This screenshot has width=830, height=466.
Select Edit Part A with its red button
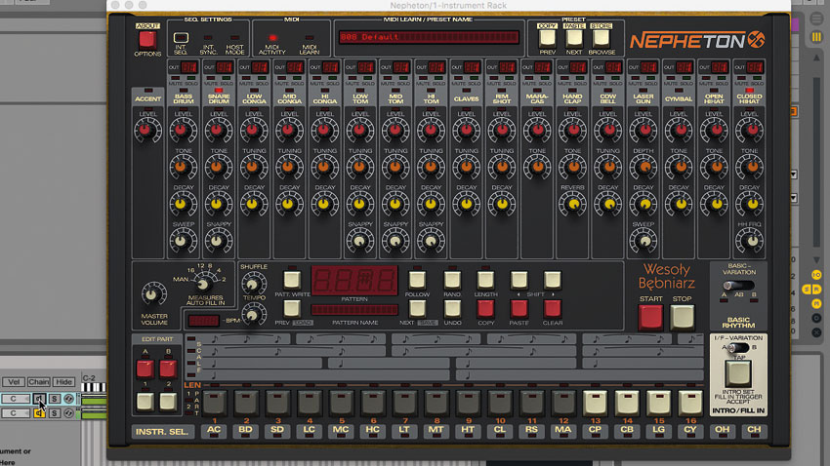tap(145, 369)
